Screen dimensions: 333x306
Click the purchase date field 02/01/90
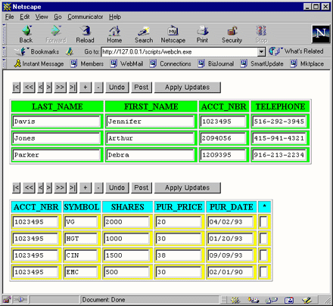[231, 272]
